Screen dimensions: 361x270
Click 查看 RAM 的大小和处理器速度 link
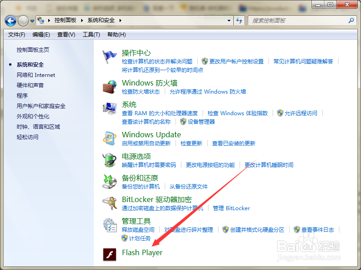point(160,113)
